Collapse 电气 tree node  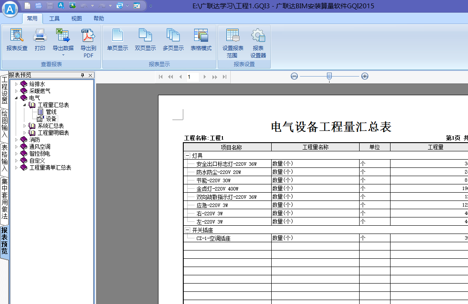pos(17,98)
